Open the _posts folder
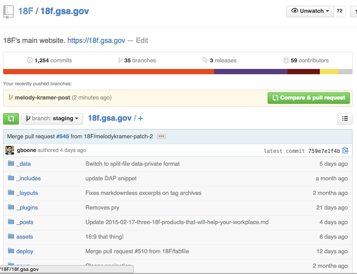The width and height of the screenshot is (357, 274). pyautogui.click(x=25, y=222)
